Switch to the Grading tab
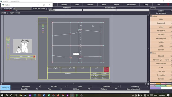172x97 pixels. 153,8
